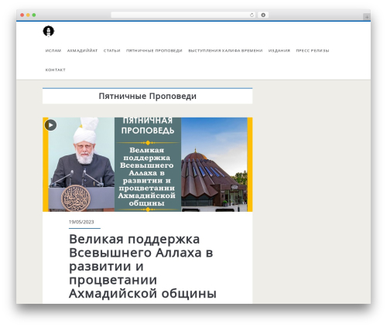Minimize window with yellow button
The height and width of the screenshot is (327, 387).
coord(28,15)
